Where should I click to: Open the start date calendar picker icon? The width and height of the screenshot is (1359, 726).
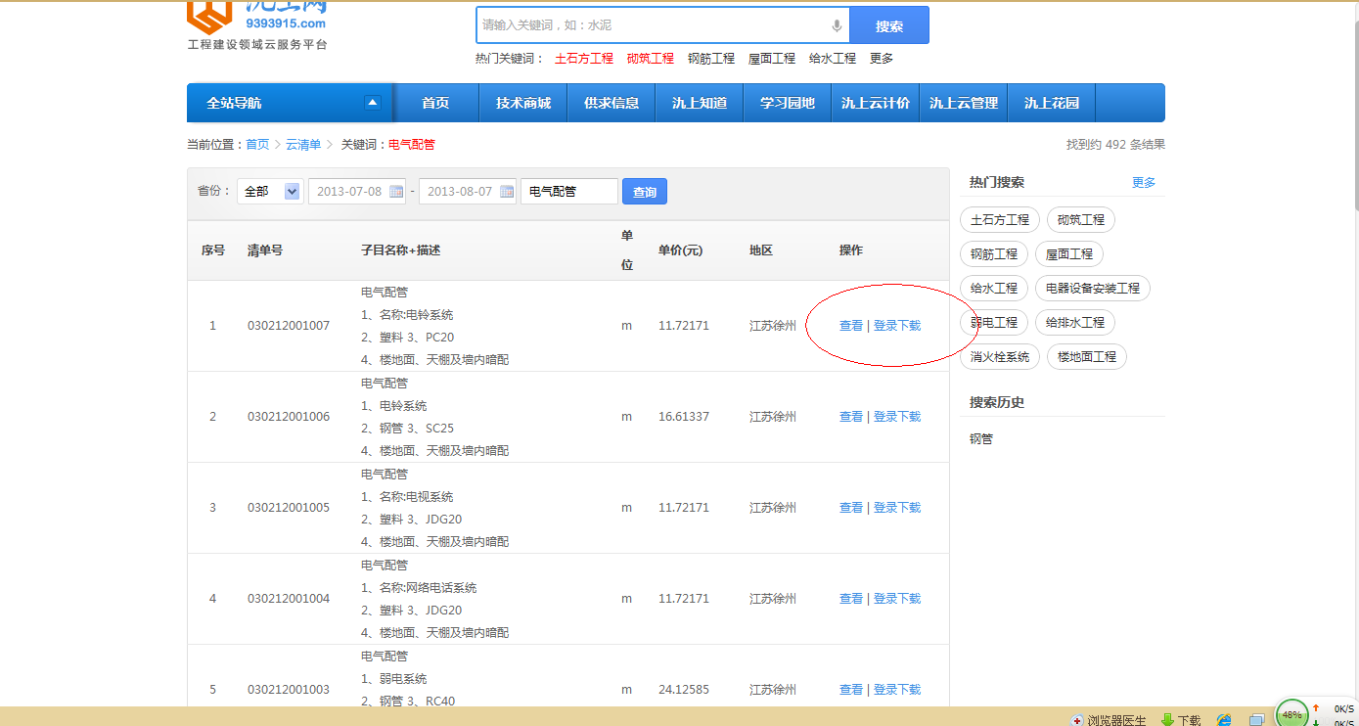[x=396, y=192]
